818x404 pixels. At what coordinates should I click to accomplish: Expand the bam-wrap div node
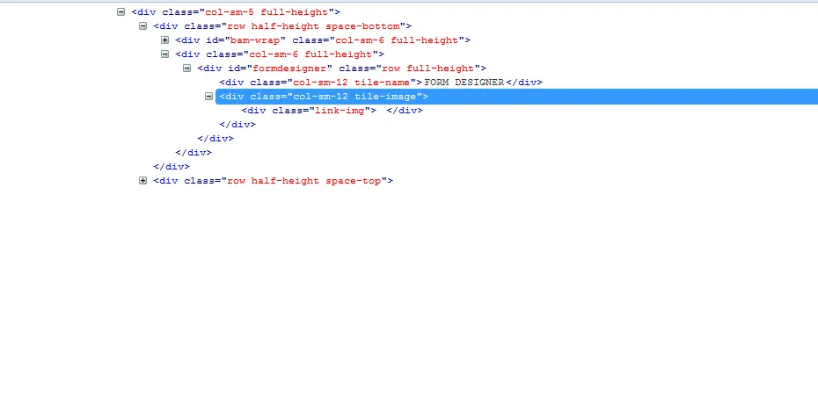164,40
